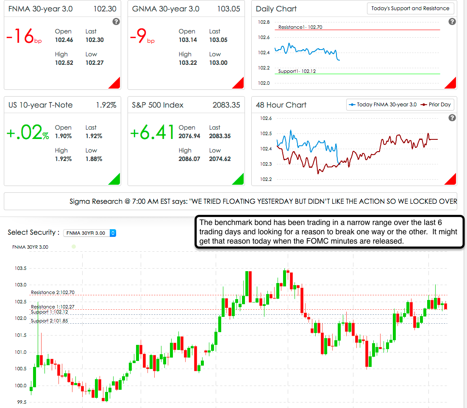Click S&P High value 2086.07
Image resolution: width=467 pixels, height=408 pixels.
(189, 159)
